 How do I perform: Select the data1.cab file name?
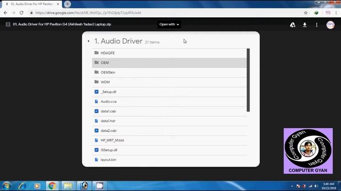click(x=108, y=111)
